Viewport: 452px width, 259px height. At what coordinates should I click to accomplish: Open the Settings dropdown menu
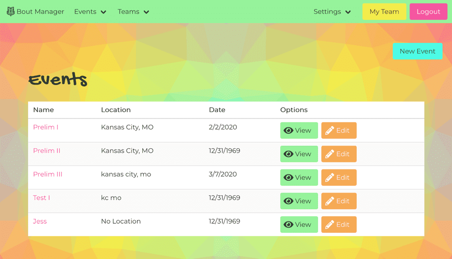click(332, 12)
